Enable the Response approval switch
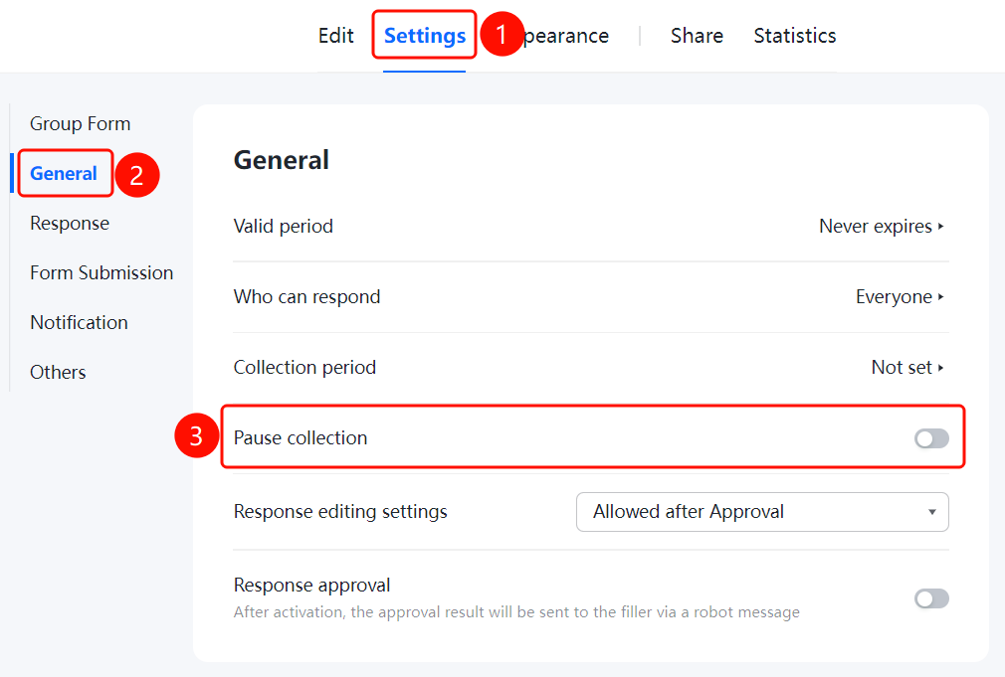Image resolution: width=1005 pixels, height=677 pixels. [x=931, y=598]
